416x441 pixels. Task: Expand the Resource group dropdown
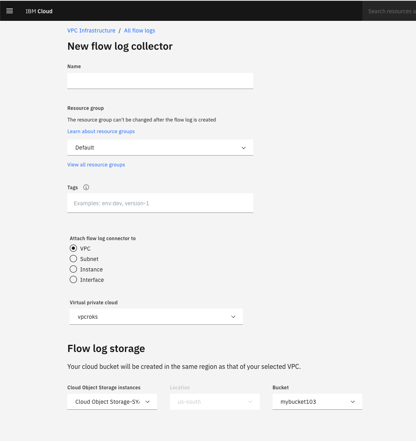[160, 148]
